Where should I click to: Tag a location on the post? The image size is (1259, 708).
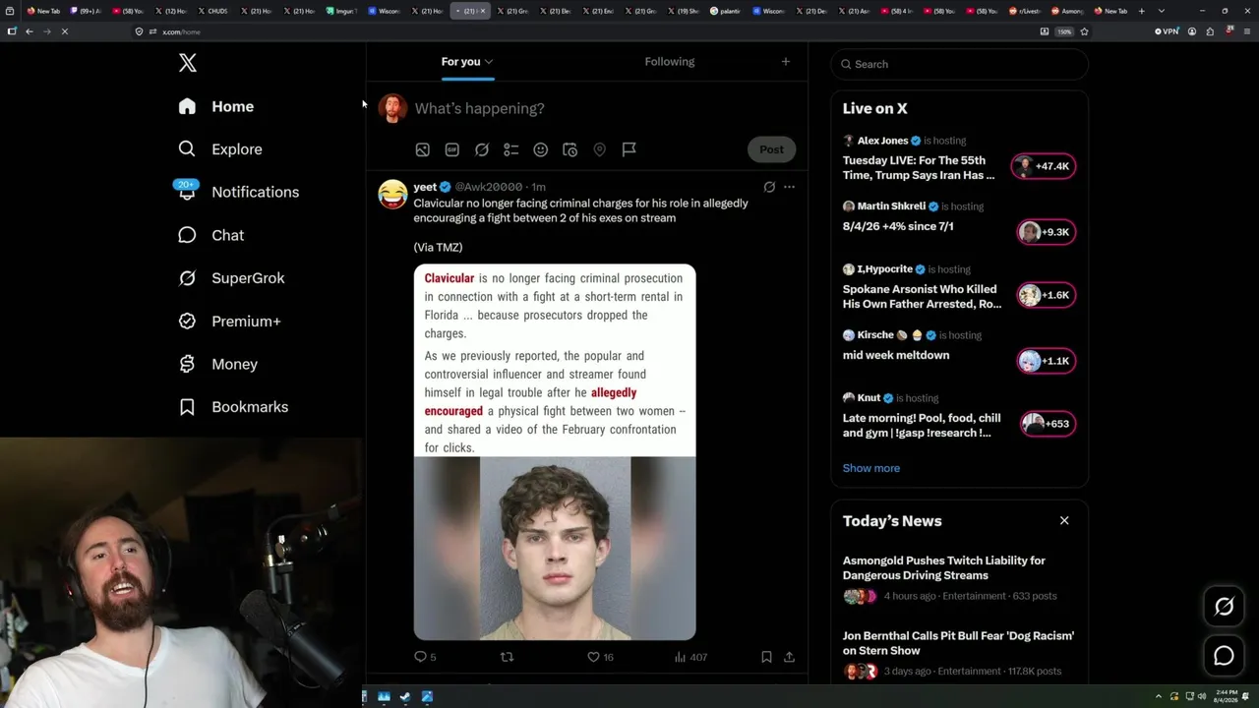click(599, 149)
